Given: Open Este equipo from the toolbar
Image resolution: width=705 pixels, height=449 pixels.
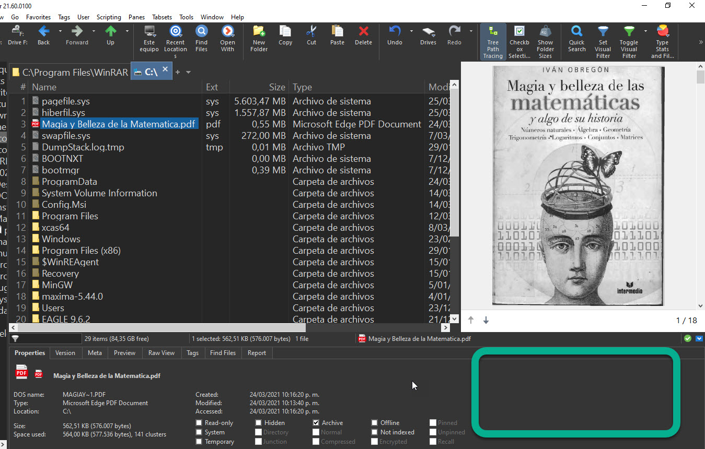Looking at the screenshot, I should point(149,39).
